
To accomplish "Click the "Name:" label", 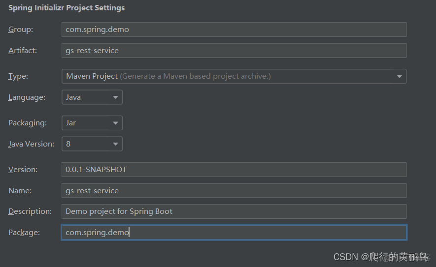I will coord(20,190).
